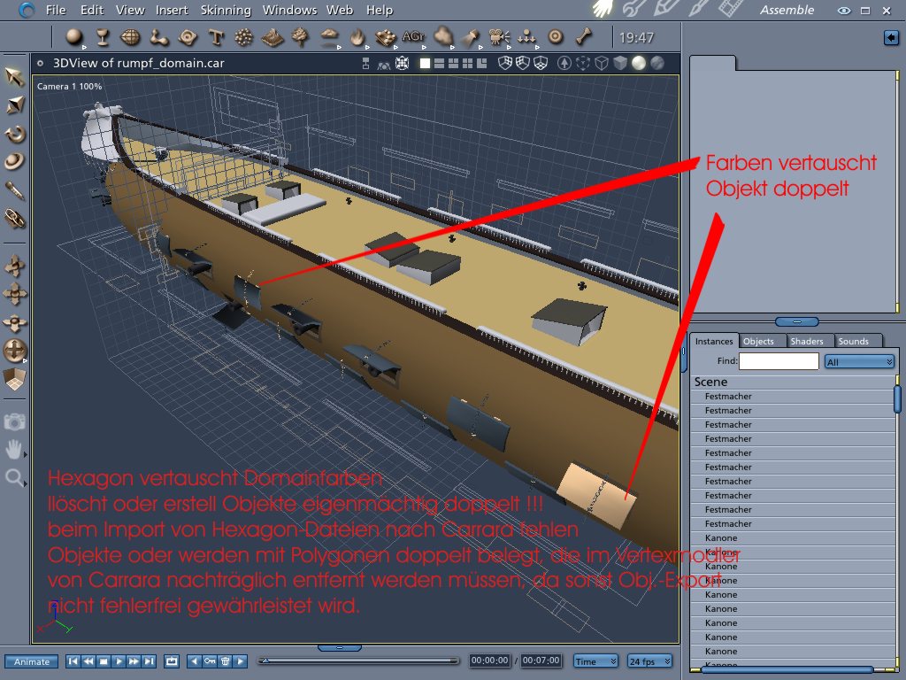This screenshot has height=680, width=906.
Task: Create a key frame with key icon
Action: (x=210, y=661)
